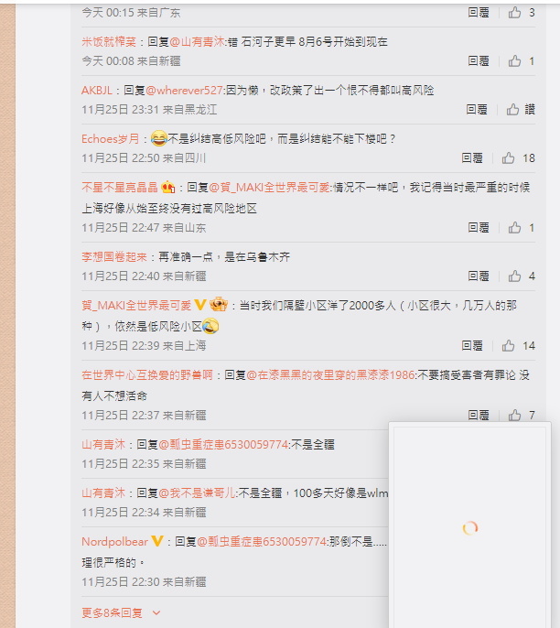The image size is (560, 628).
Task: Open the @在漆黑黑的夜里穿的黑漆漆1986 mention
Action: pyautogui.click(x=330, y=375)
